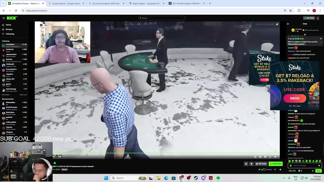Select EverydayAlvx channel in sidebar
Image resolution: width=324 pixels, height=182 pixels.
14,70
